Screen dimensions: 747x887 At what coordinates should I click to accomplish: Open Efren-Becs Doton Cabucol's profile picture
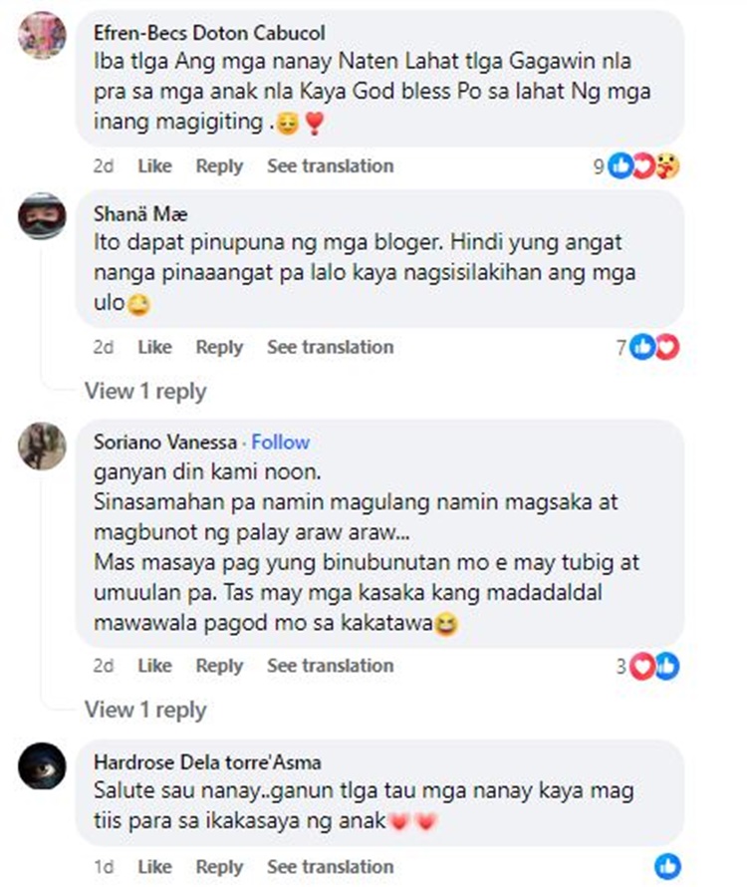(x=43, y=35)
